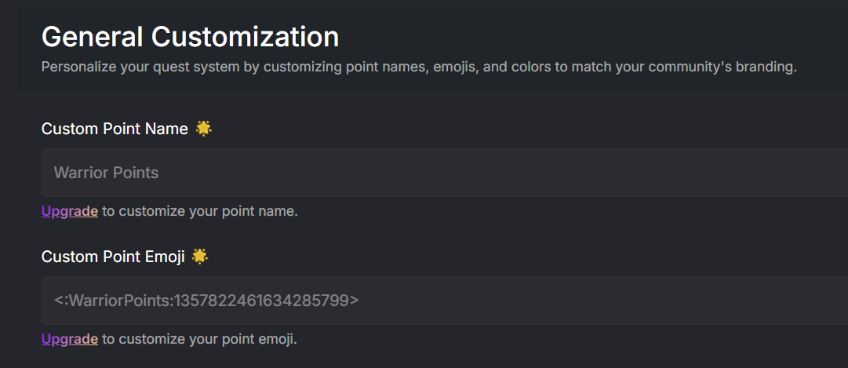Viewport: 848px width, 368px height.
Task: Click the 'Personalize your quest system' description
Action: click(419, 67)
